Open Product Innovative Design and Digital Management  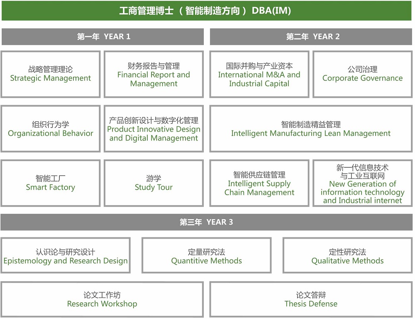coord(154,129)
